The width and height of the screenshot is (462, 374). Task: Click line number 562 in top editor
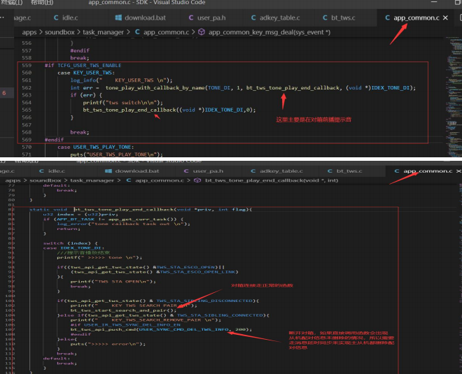point(27,87)
